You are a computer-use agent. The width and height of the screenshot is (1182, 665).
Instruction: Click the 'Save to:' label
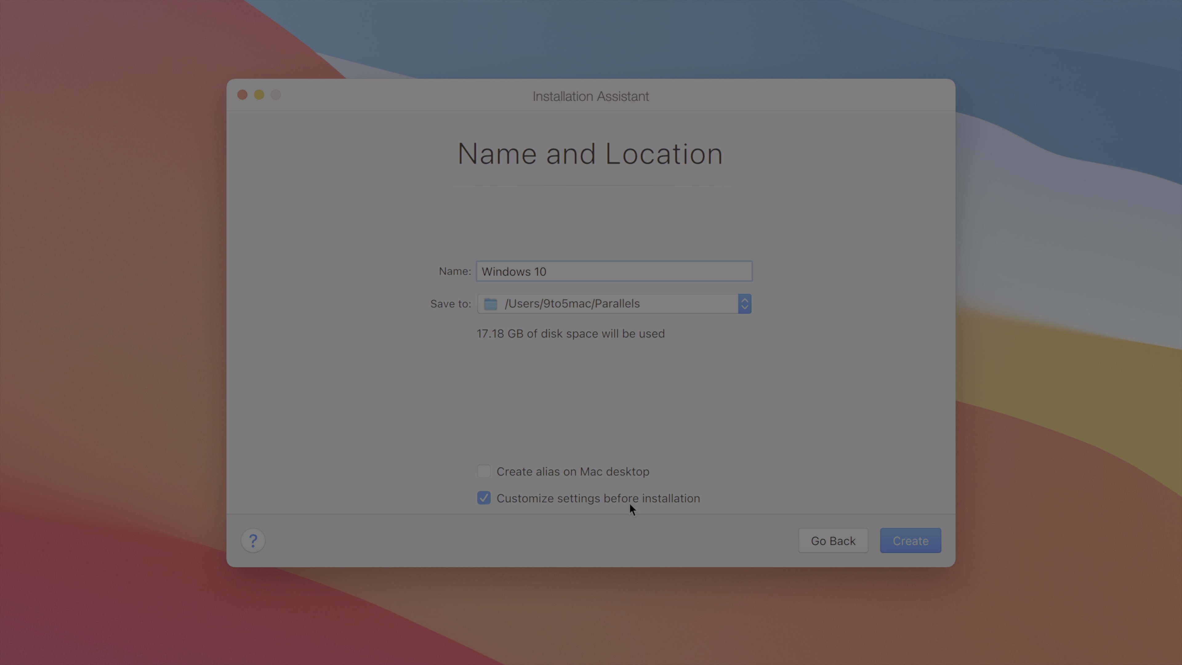(450, 304)
